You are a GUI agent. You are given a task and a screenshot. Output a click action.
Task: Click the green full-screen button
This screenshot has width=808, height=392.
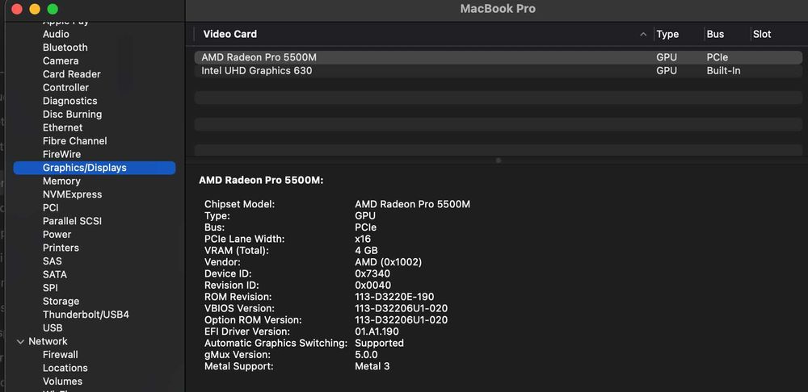point(52,9)
